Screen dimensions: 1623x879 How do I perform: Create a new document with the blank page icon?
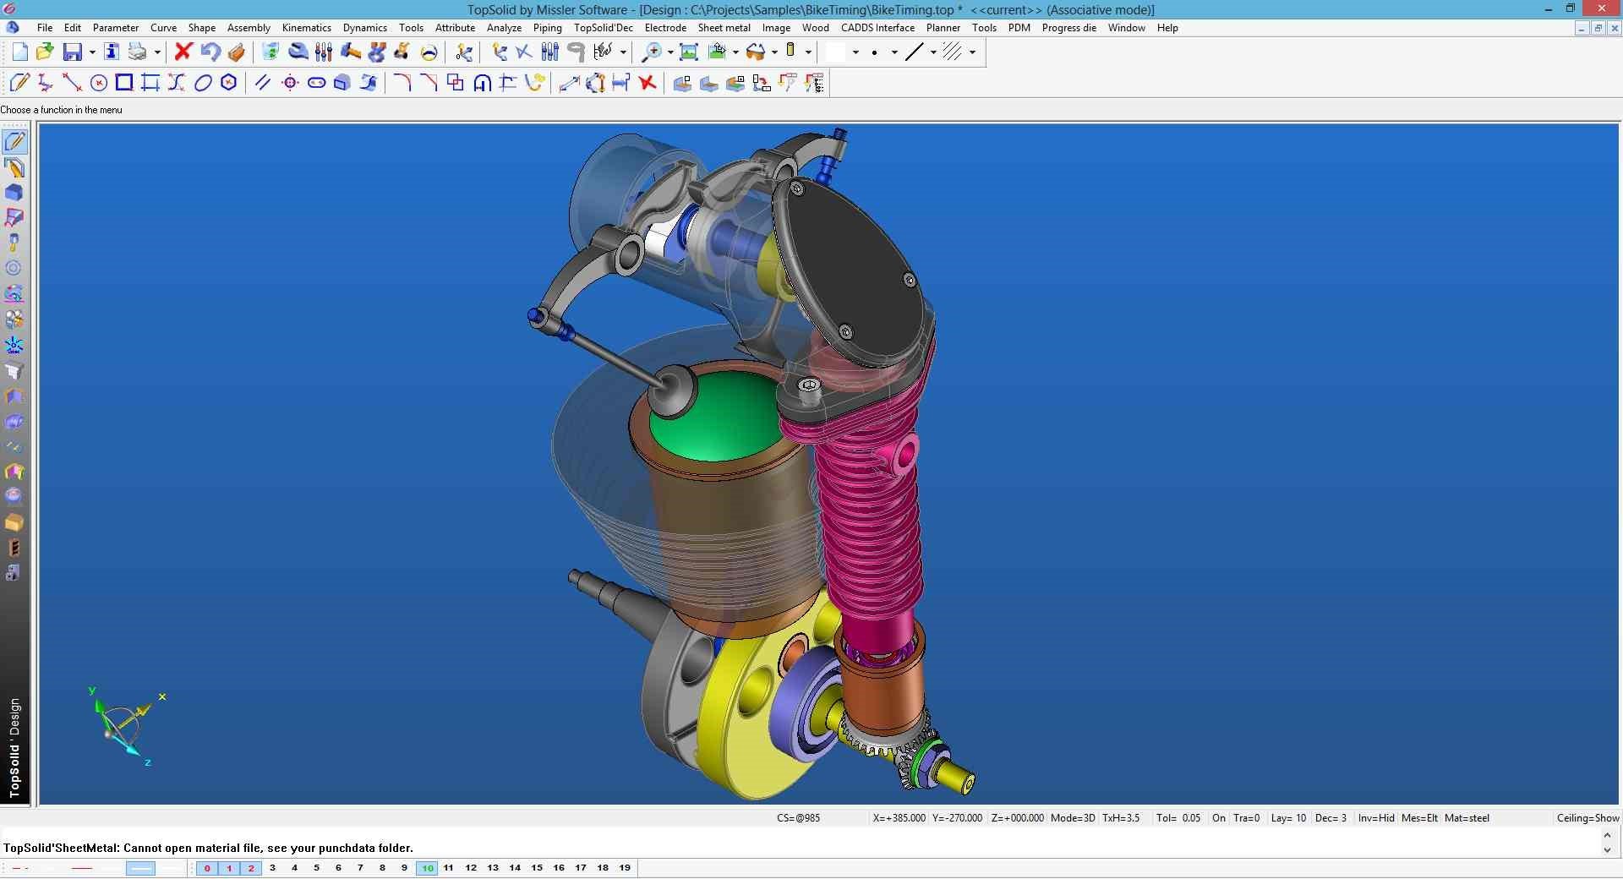click(19, 52)
